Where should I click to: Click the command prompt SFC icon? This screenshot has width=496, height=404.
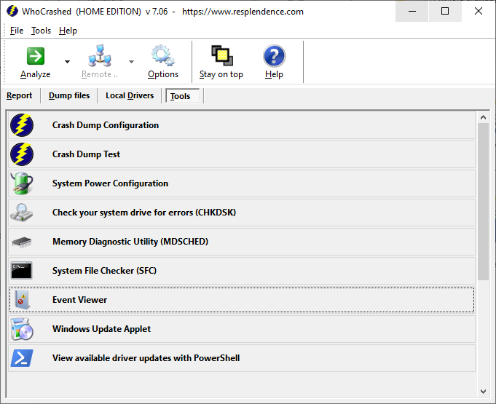pos(22,271)
